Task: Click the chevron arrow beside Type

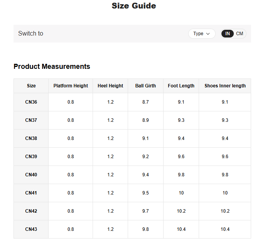Action: (208, 34)
